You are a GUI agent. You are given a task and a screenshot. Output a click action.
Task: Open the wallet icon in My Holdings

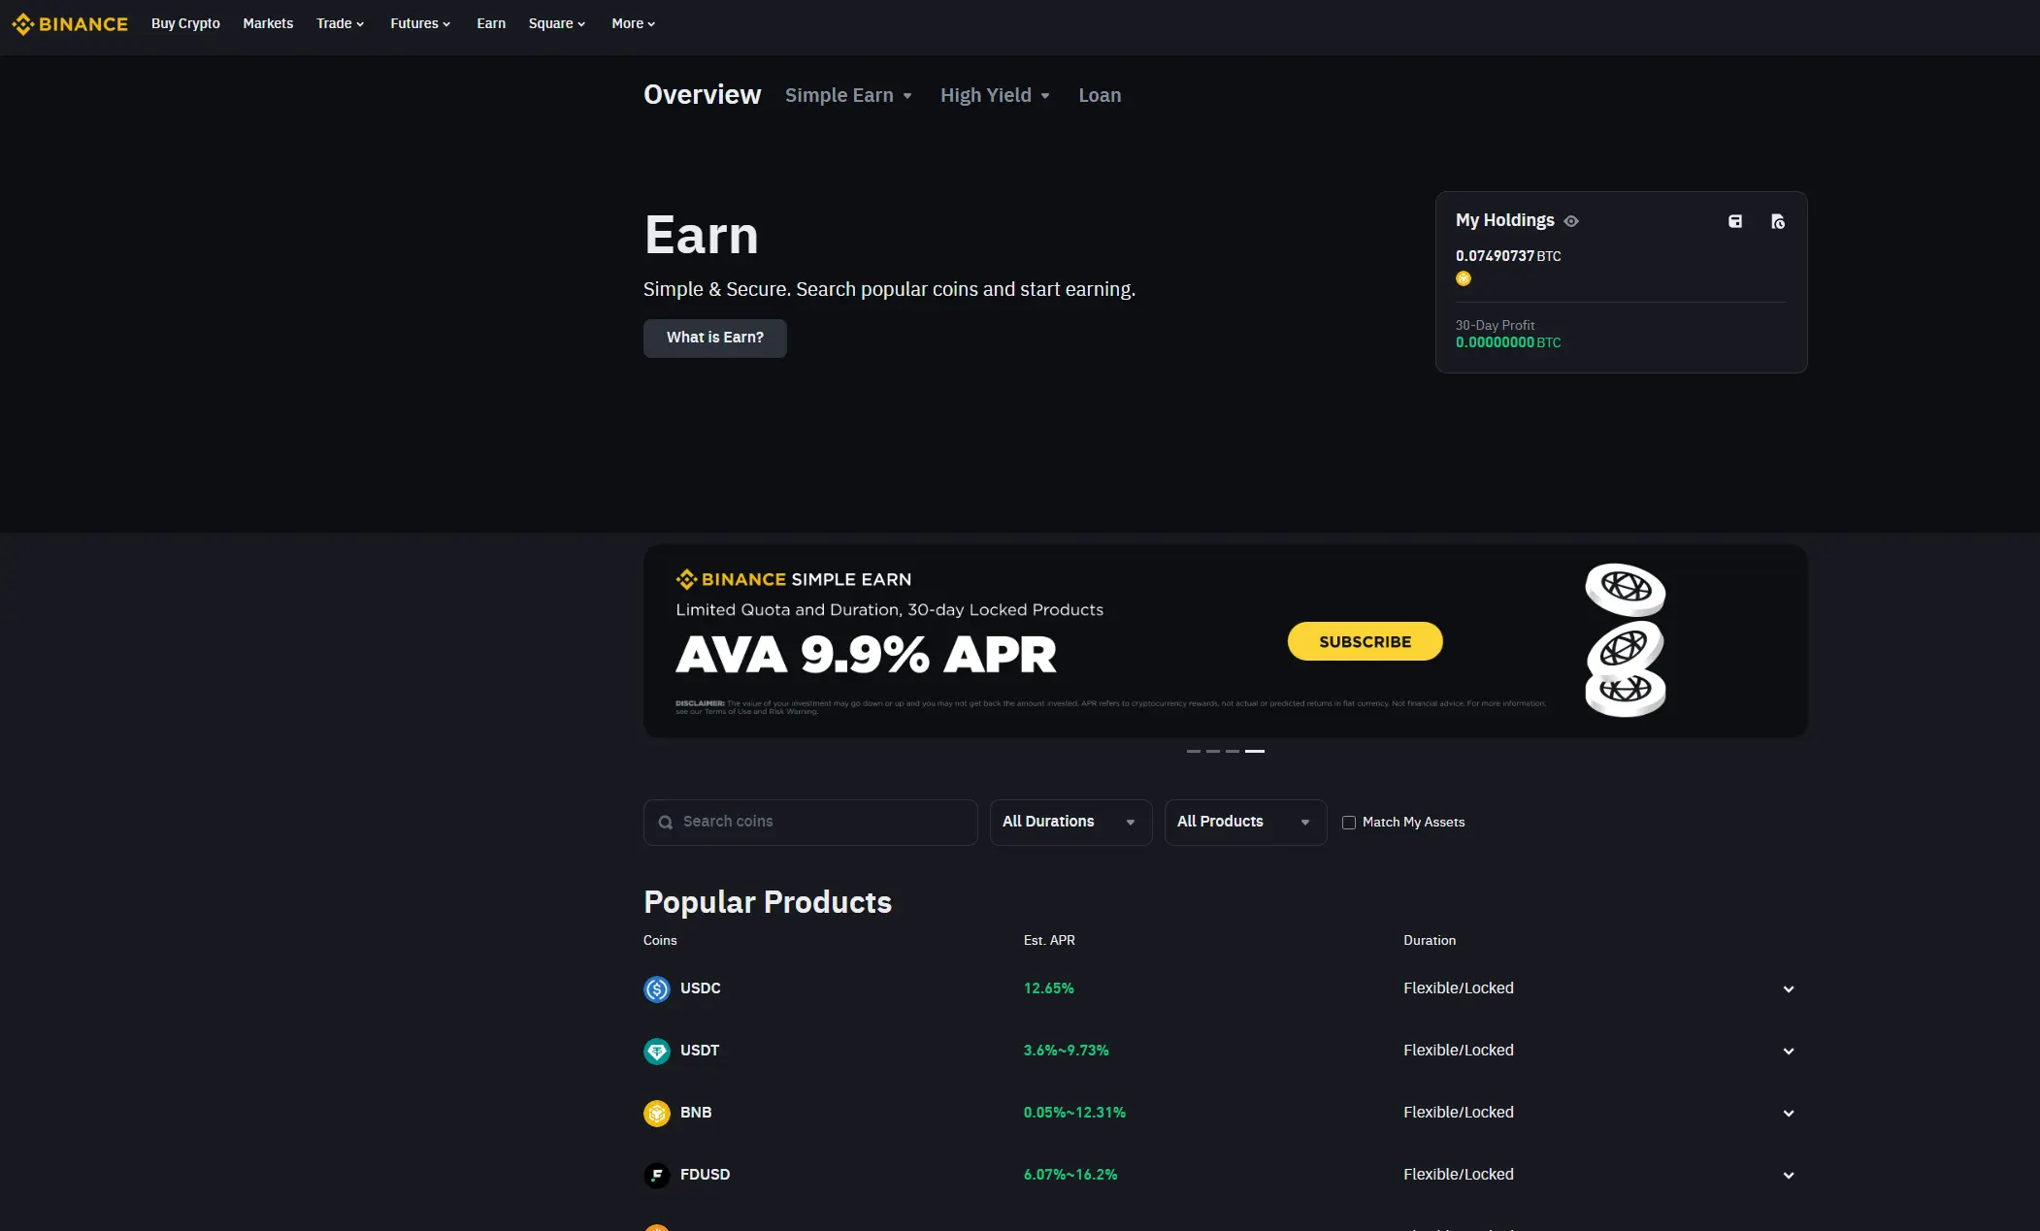point(1735,221)
